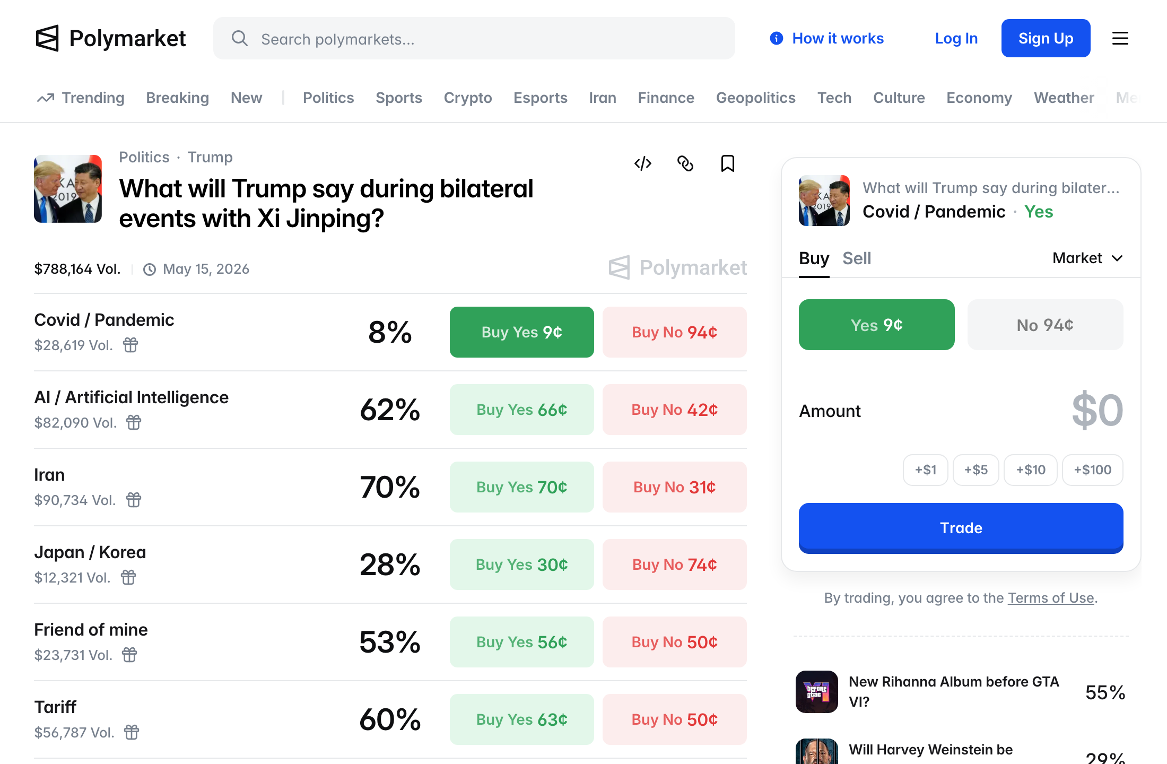This screenshot has height=764, width=1167.
Task: Select the Yes 9¢ outcome in the trade panel
Action: [x=877, y=325]
